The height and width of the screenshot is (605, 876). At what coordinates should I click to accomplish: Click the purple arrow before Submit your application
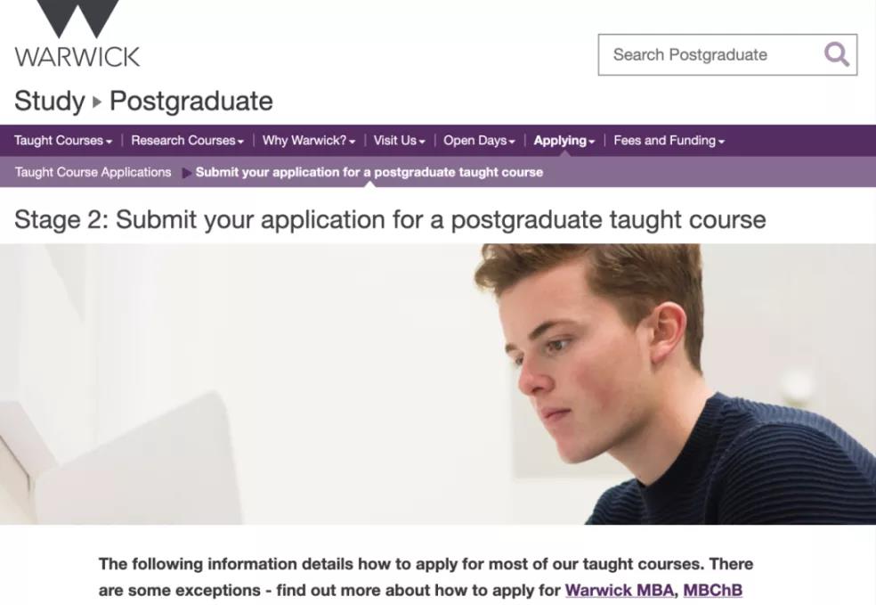click(x=187, y=173)
